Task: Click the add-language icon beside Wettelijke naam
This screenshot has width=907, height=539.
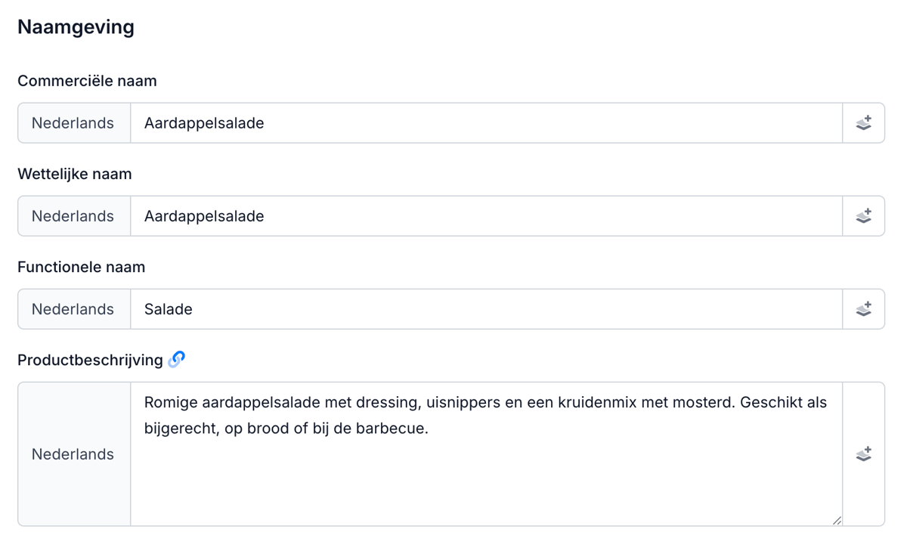Action: 863,215
